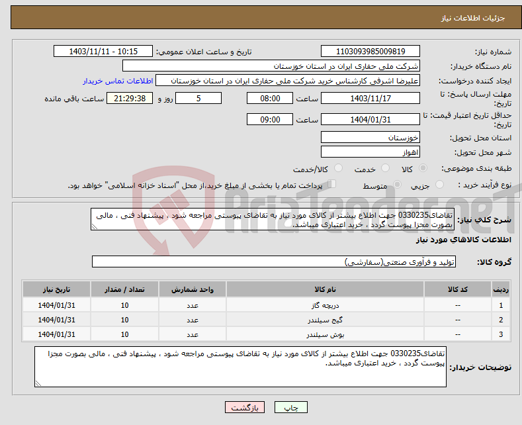Click the announcement date field 1403/11/11 - 10:15
Viewport: 522px width, 425px height.
coord(103,51)
